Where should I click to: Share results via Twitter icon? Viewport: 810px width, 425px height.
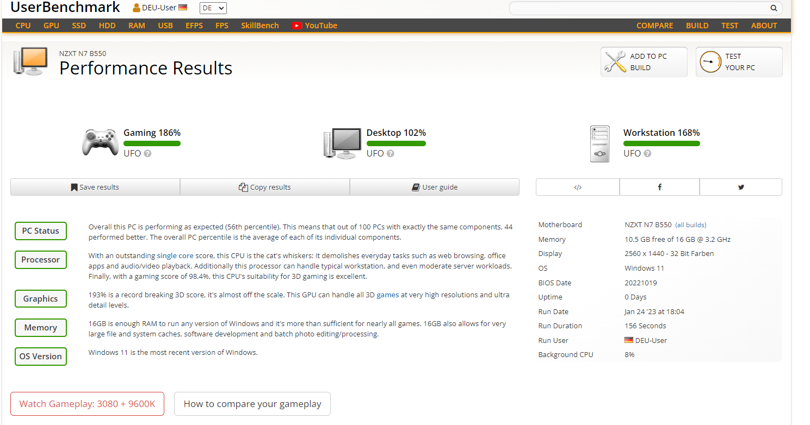[x=741, y=187]
